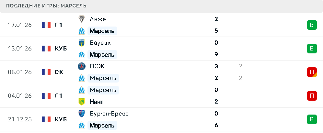Click КУБ label on 13.01.26 match
323x133 pixels.
pos(61,49)
